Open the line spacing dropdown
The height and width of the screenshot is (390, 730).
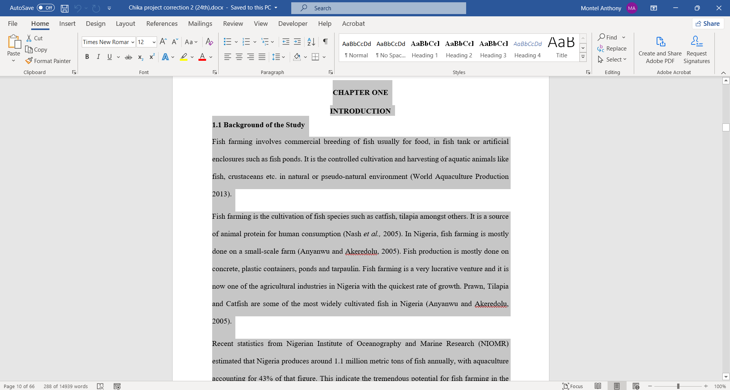278,57
